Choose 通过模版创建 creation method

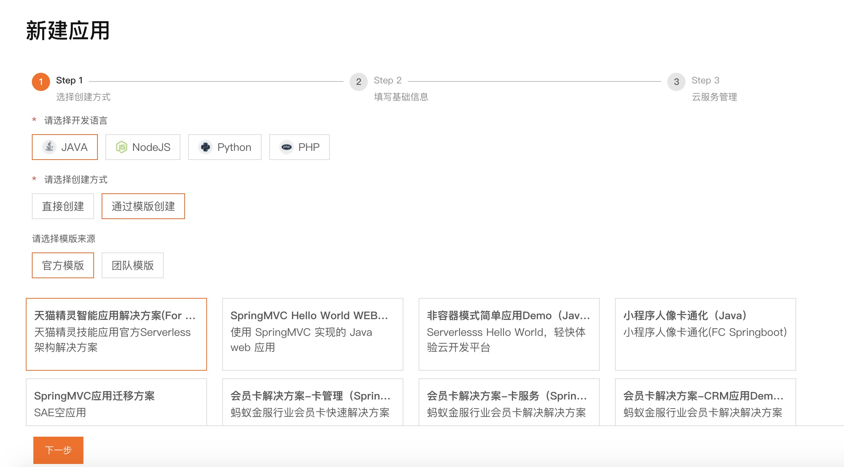point(143,206)
